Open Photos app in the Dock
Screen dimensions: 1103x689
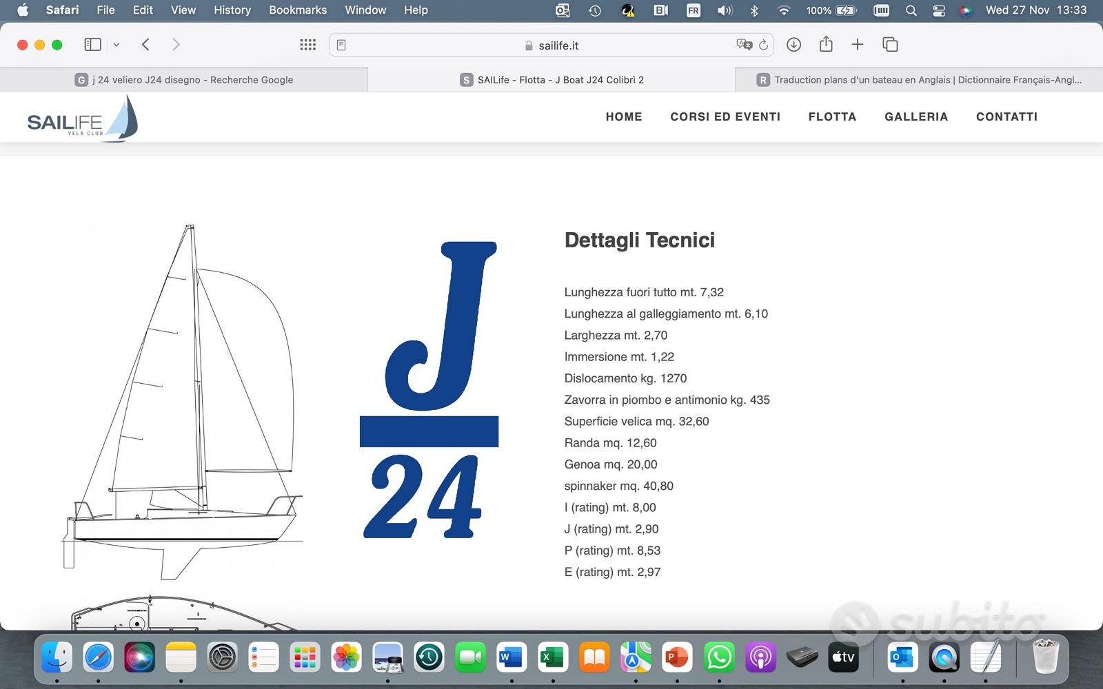click(346, 657)
